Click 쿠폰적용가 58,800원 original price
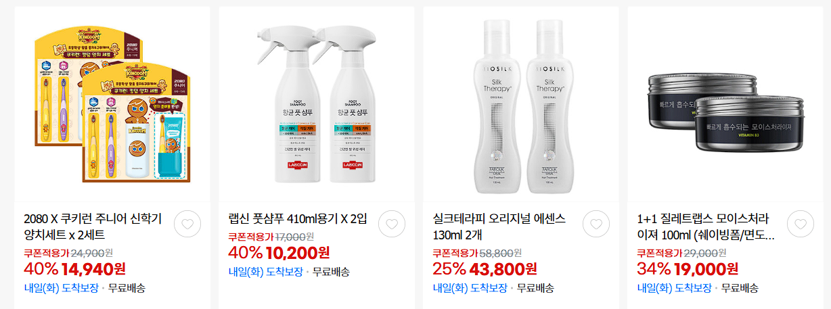Image resolution: width=831 pixels, height=309 pixels. pos(477,253)
